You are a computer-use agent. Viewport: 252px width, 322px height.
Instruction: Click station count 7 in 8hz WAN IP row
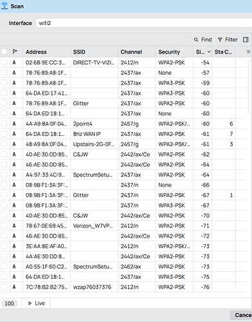coord(231,134)
